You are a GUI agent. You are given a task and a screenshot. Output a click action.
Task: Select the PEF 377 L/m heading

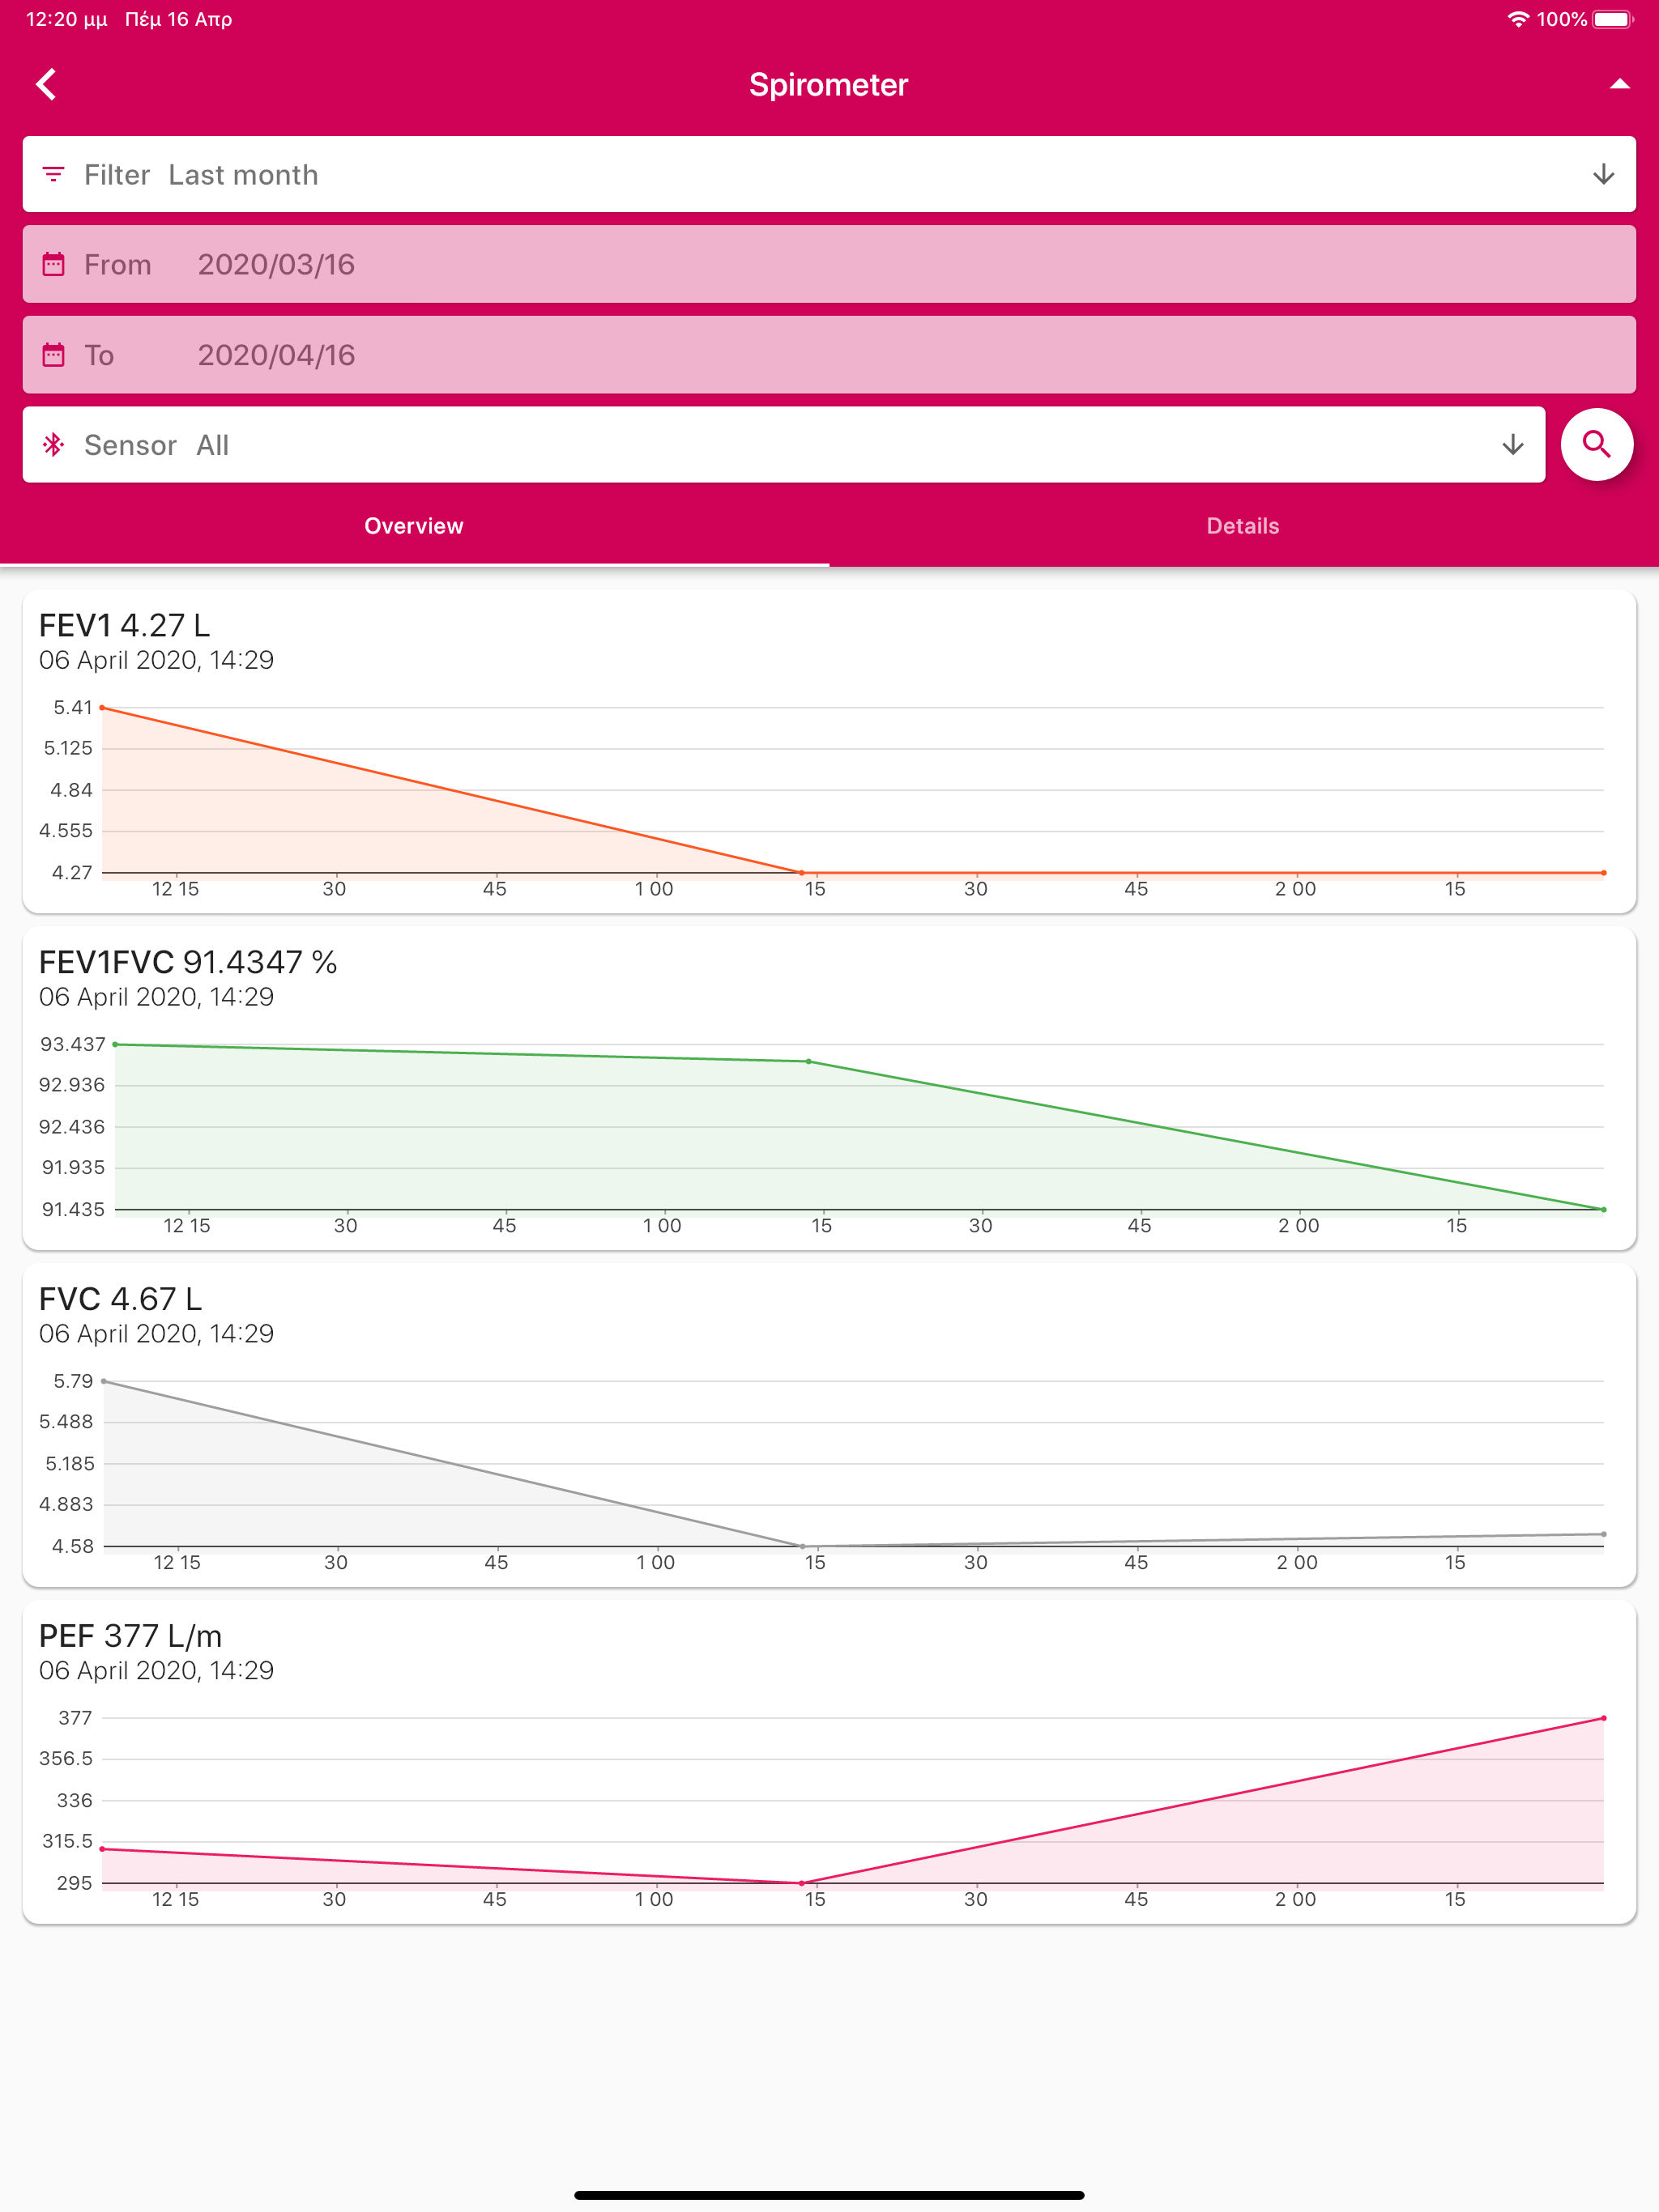coord(130,1637)
